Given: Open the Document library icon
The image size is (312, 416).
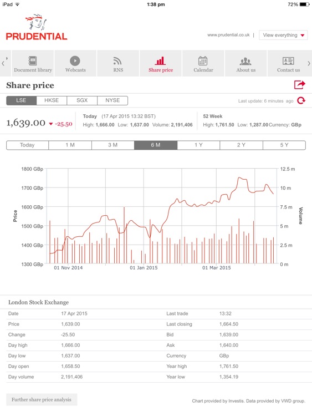Looking at the screenshot, I should tap(33, 61).
